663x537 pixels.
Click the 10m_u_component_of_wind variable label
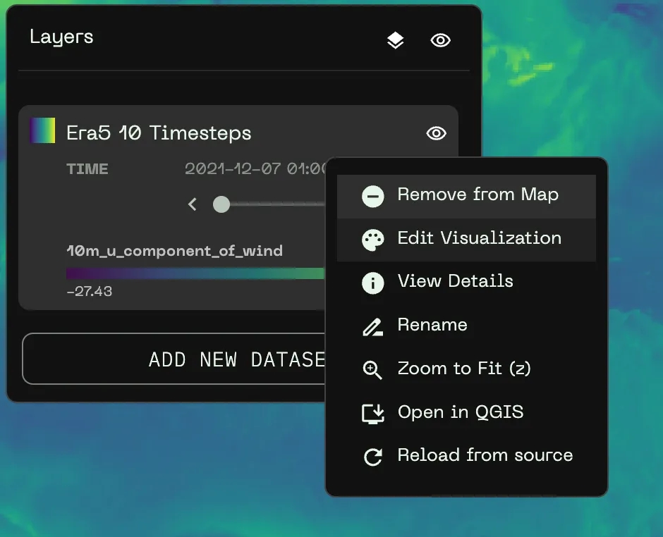point(174,251)
